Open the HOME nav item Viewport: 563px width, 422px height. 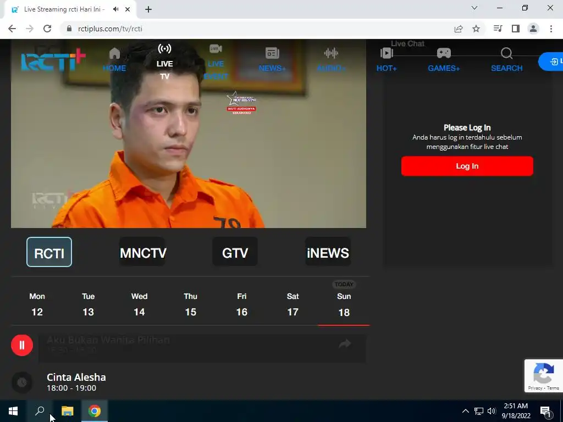114,59
